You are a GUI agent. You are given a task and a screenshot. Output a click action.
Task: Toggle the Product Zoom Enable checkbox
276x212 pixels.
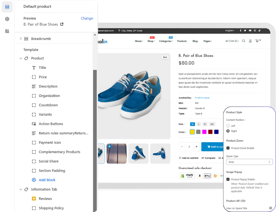click(228, 148)
